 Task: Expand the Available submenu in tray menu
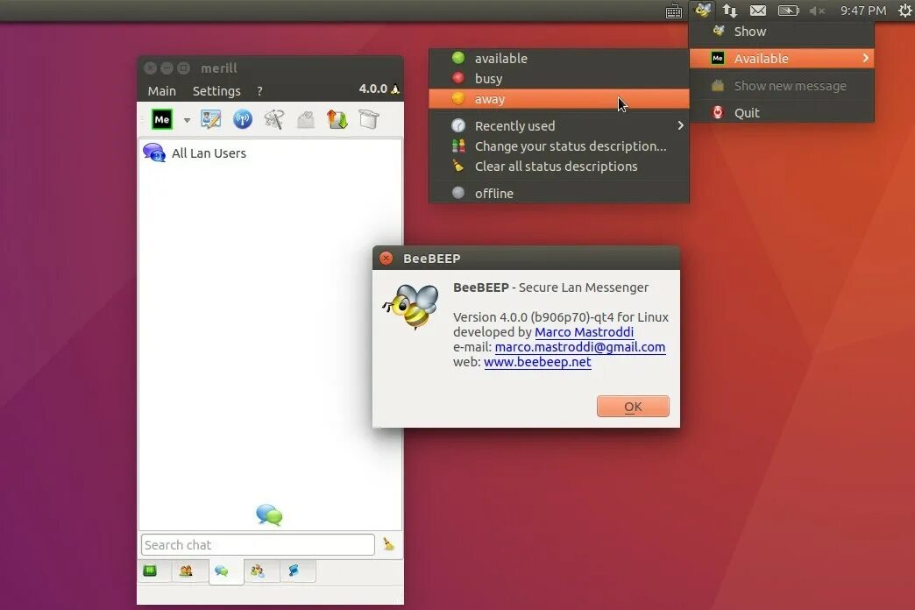click(x=782, y=59)
